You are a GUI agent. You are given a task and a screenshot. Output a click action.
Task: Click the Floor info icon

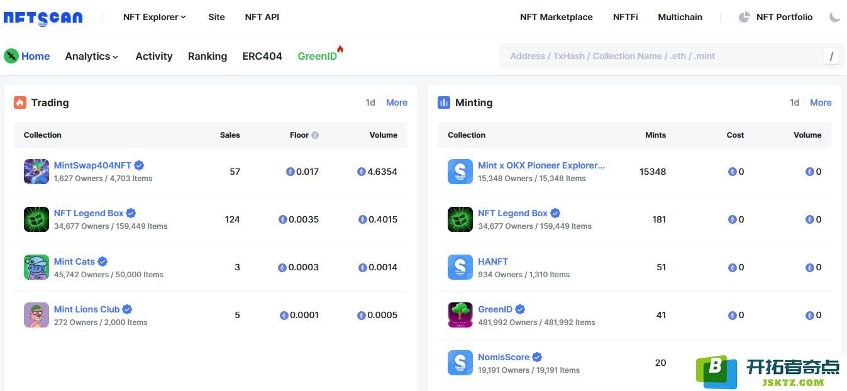[x=315, y=135]
